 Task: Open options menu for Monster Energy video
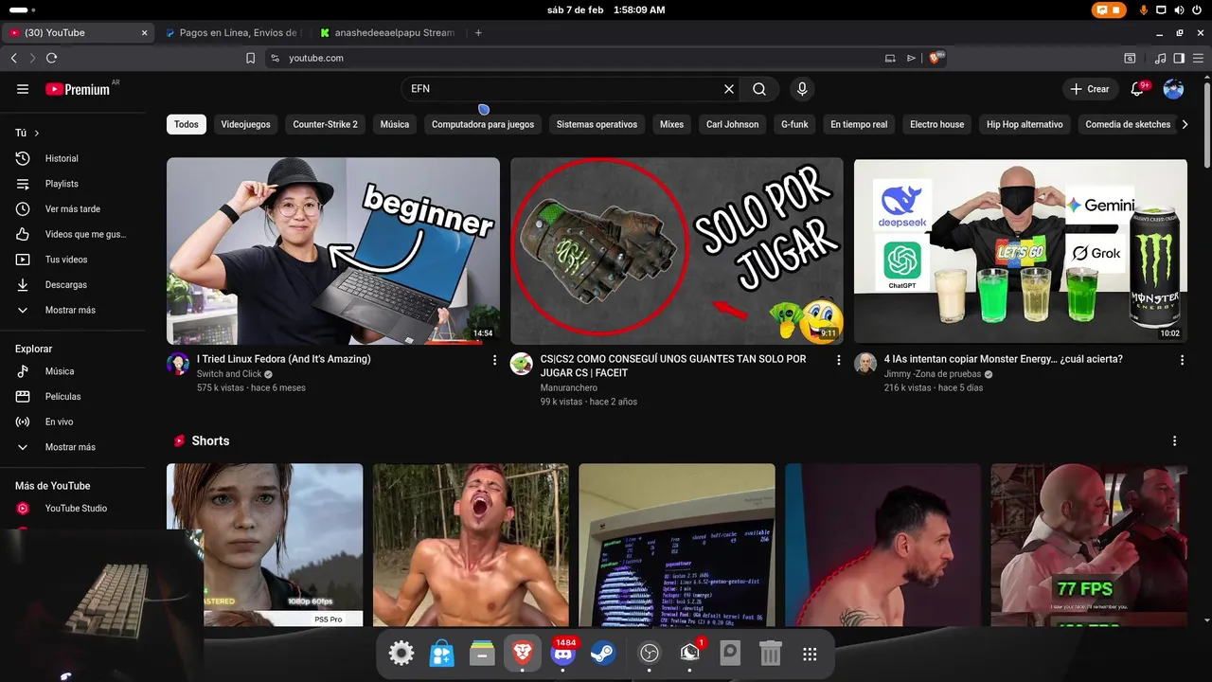coord(1182,360)
